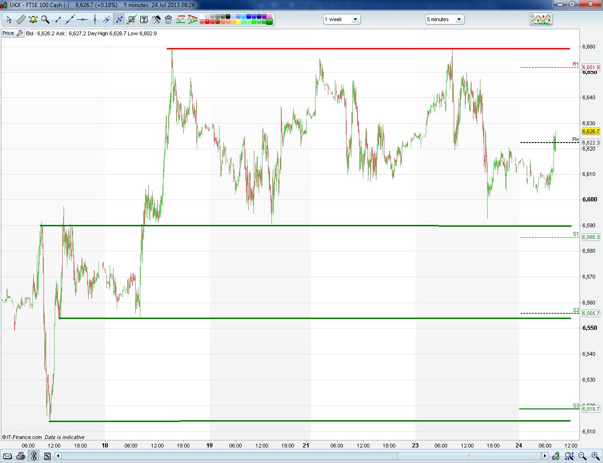Viewport: 603px width, 463px height.
Task: Select the magnifying glass zoom tool
Action: pos(45,19)
